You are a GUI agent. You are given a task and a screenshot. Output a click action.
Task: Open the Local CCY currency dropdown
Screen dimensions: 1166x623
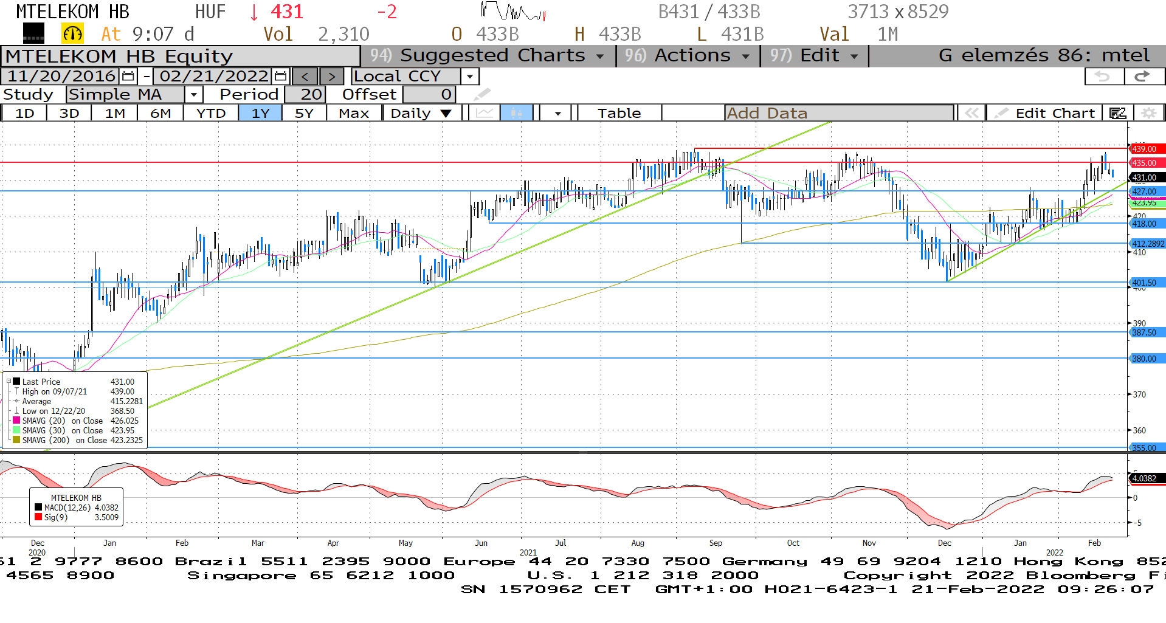tap(469, 77)
